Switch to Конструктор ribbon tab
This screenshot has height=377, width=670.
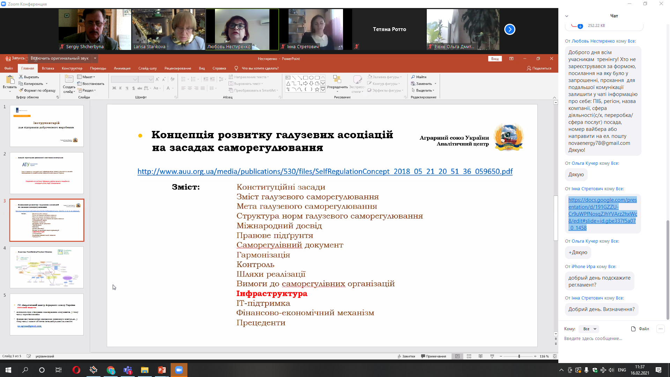(72, 68)
